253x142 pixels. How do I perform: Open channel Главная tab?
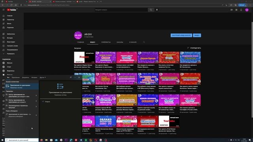tap(81, 42)
